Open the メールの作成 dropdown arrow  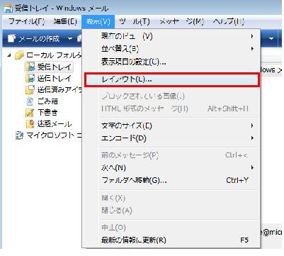pos(69,38)
